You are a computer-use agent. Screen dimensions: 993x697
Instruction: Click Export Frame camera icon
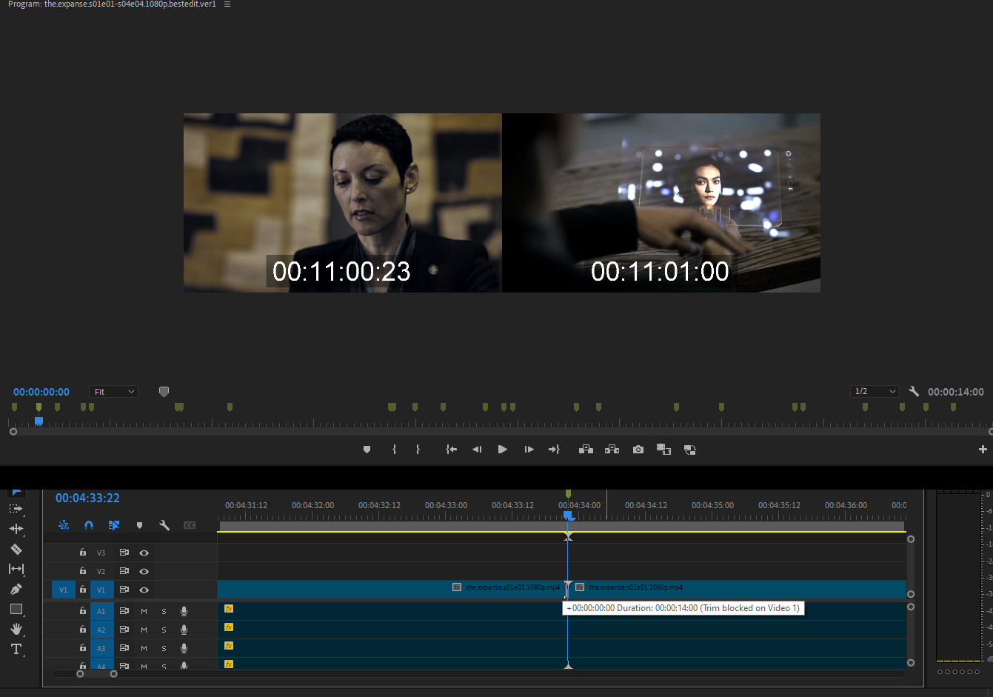[638, 450]
